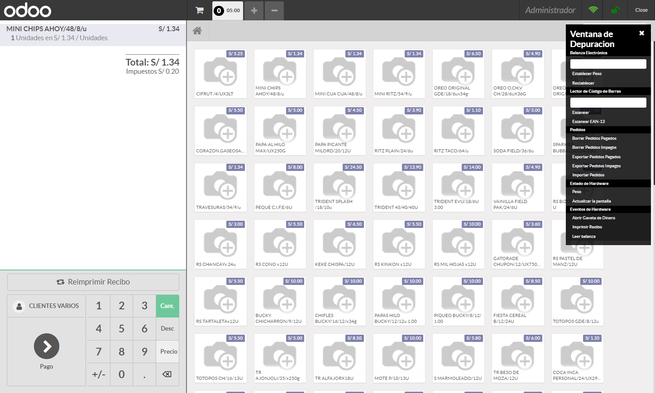This screenshot has height=393, width=655.
Task: Add GATORADE CHUPON product tile
Action: pyautogui.click(x=518, y=244)
